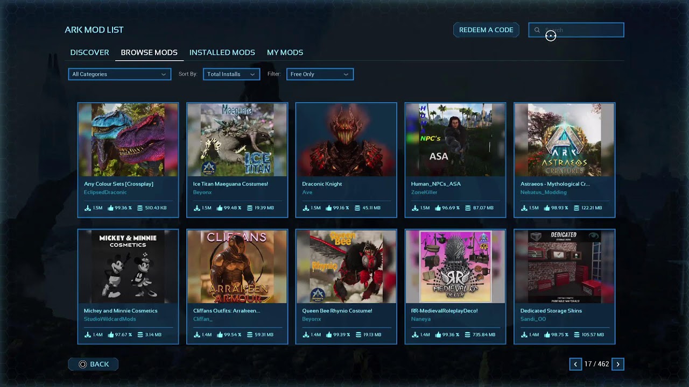Click download icon on Queen Bee Rhynio card
Viewport: 689px width, 387px height.
(x=305, y=335)
